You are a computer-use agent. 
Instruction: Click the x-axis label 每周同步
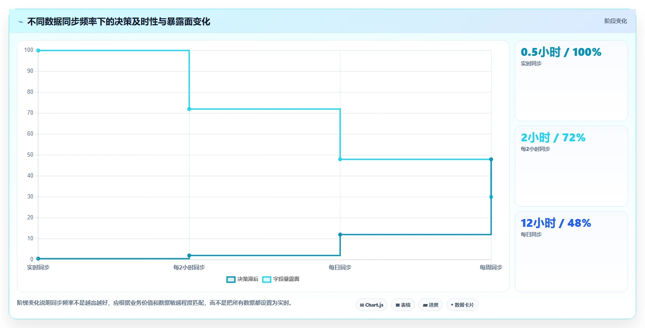click(x=491, y=267)
